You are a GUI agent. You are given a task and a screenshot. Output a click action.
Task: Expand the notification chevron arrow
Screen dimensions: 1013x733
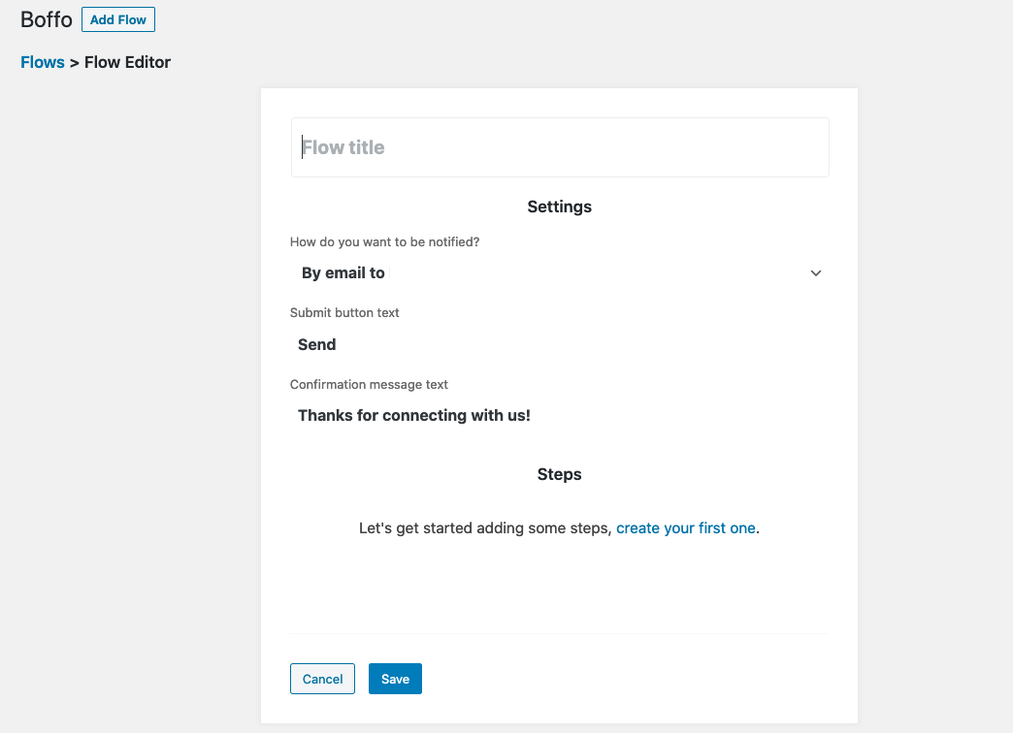[815, 273]
